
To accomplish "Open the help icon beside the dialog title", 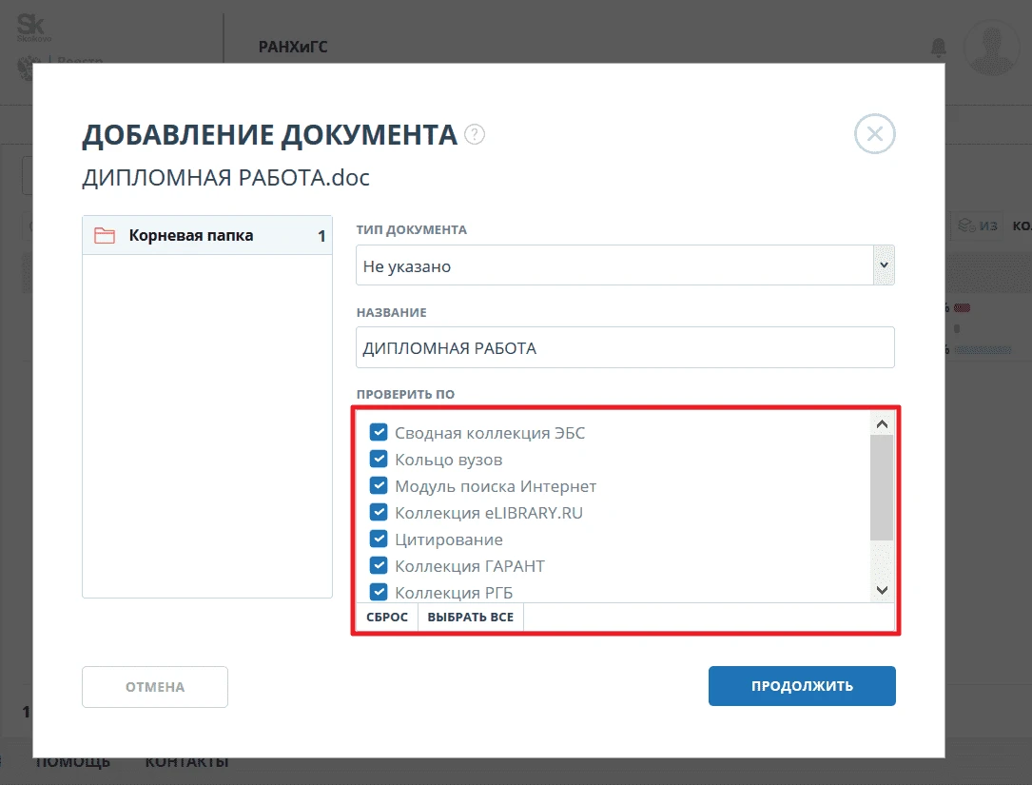I will pyautogui.click(x=475, y=134).
